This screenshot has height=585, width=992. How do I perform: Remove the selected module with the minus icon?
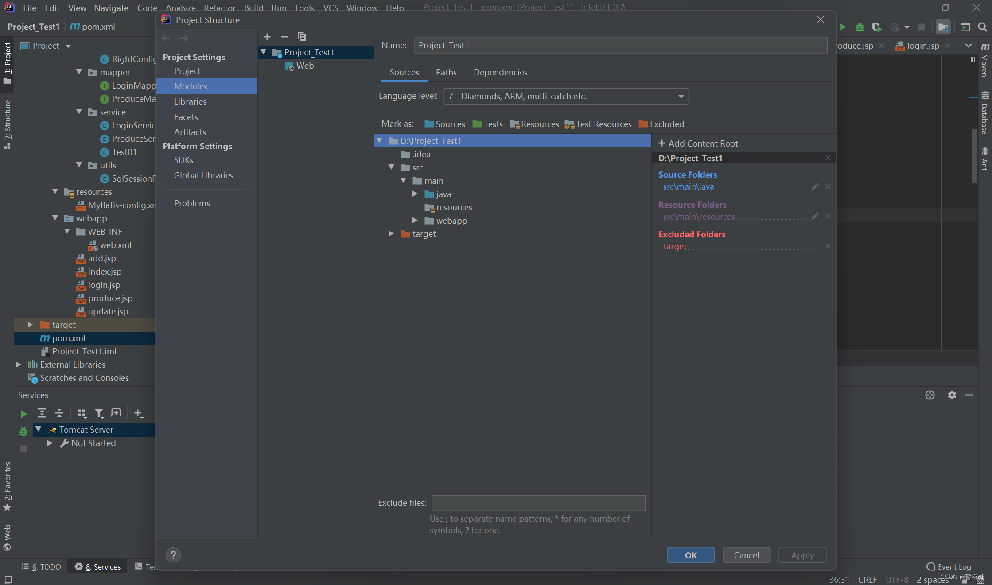284,37
